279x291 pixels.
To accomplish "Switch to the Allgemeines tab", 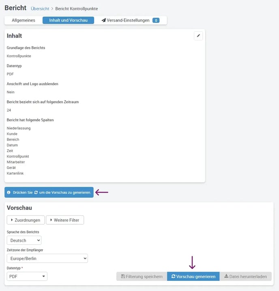I will click(x=24, y=20).
